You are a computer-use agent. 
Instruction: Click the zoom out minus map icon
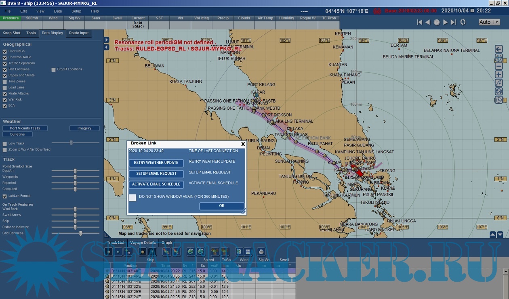click(499, 66)
